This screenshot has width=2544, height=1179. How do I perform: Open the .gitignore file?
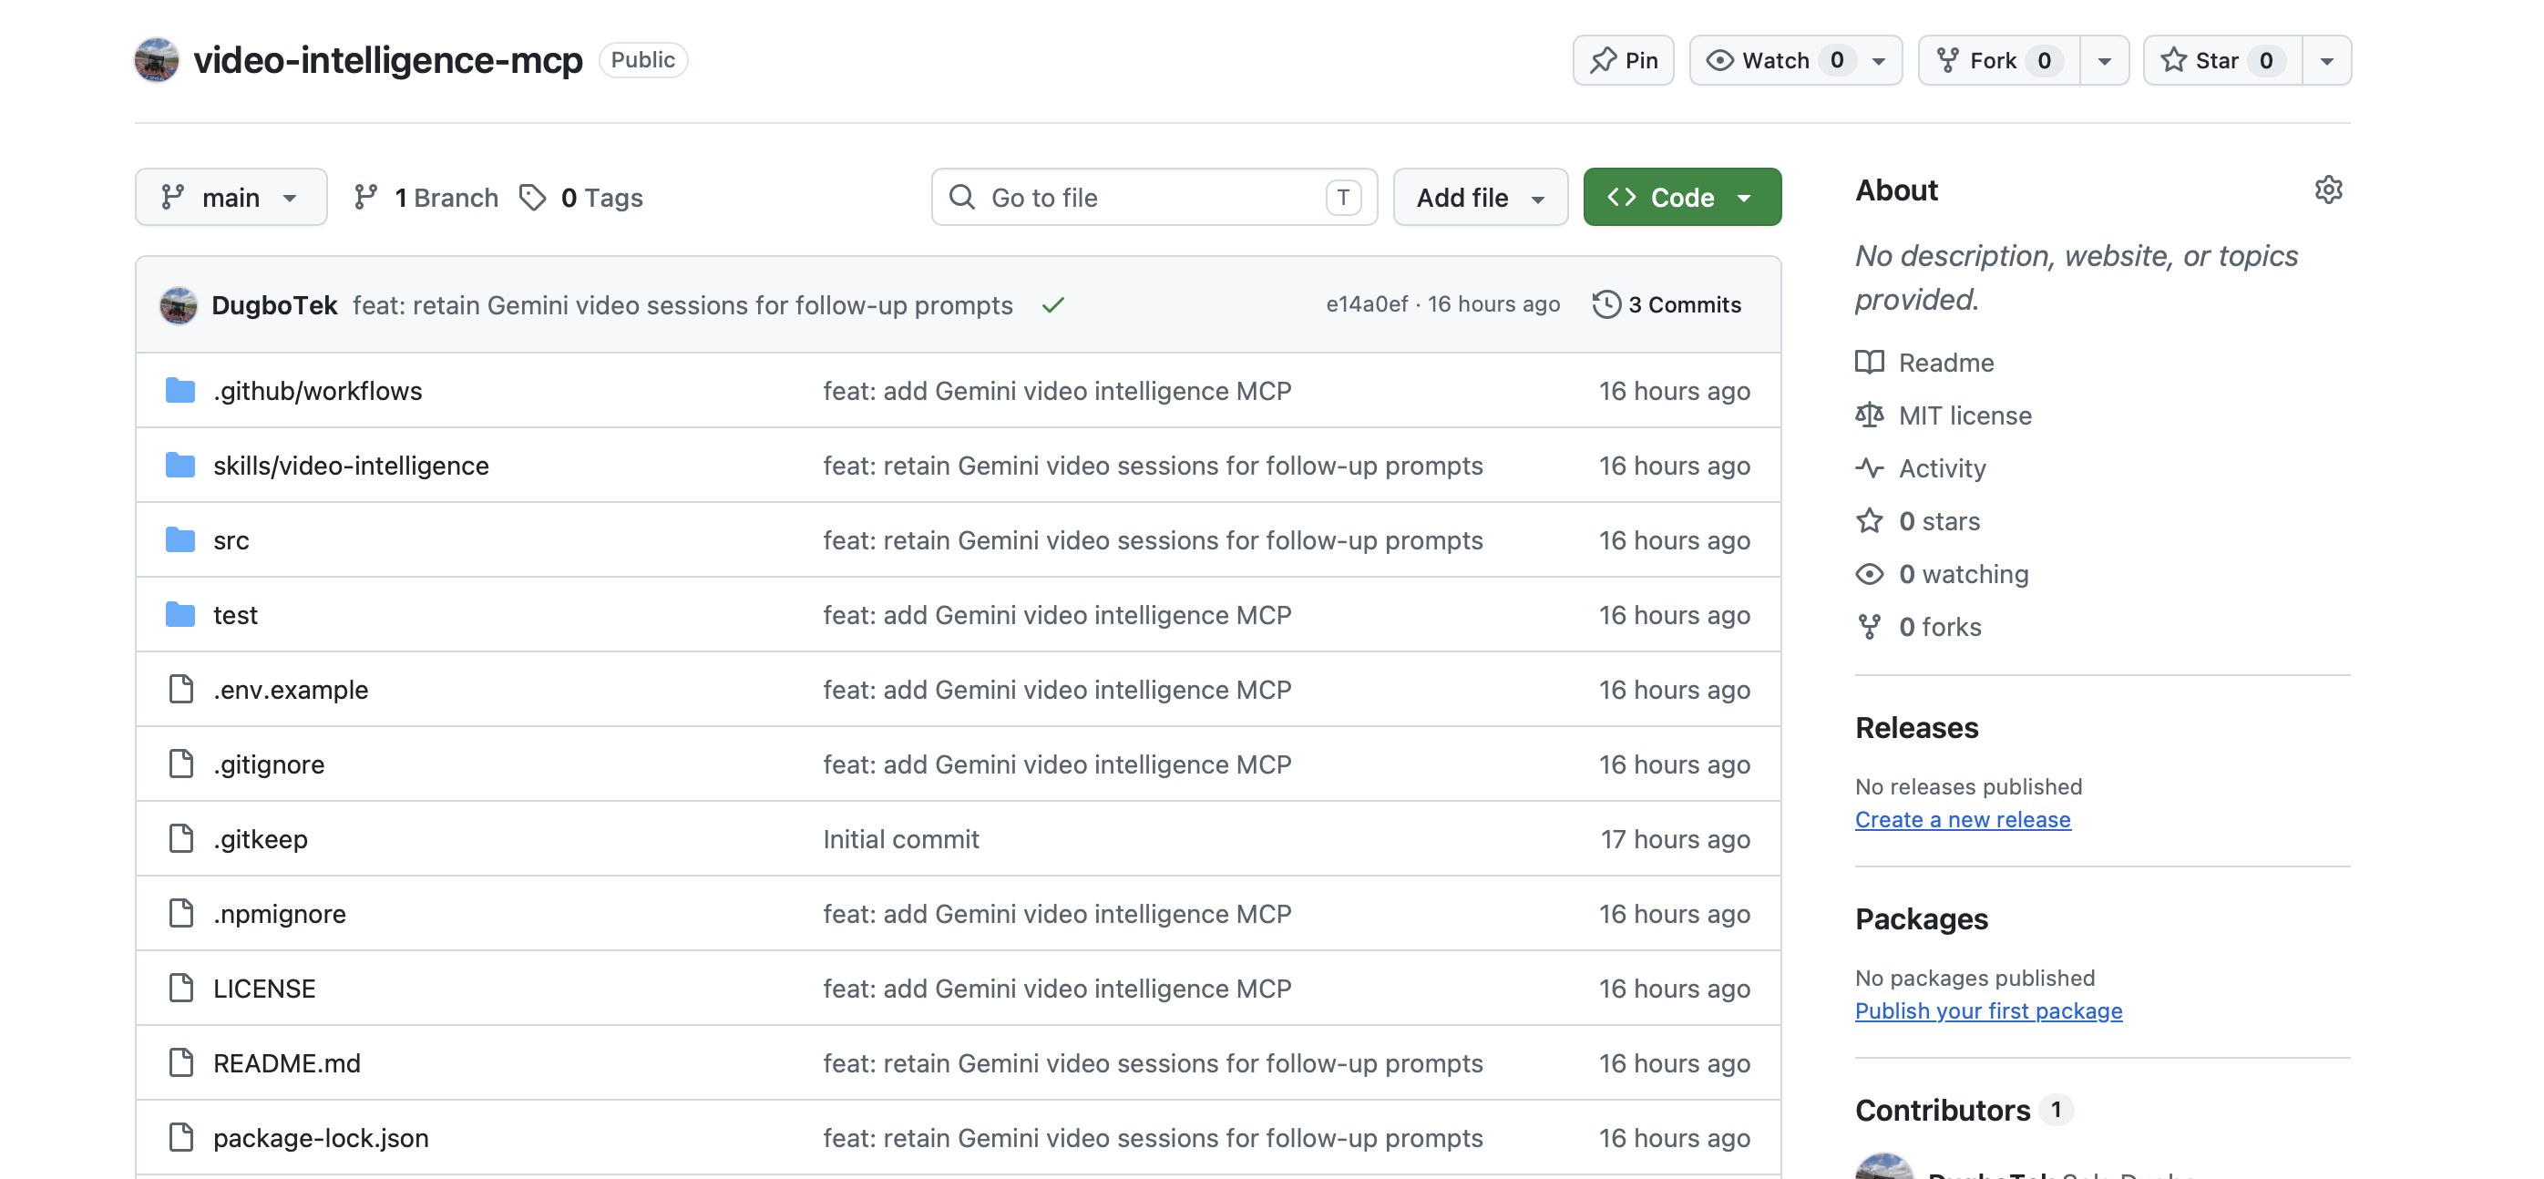click(x=269, y=764)
